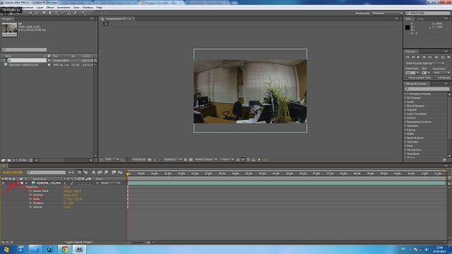The width and height of the screenshot is (452, 254).
Task: Toggle the Anchor Point stopwatch
Action: [30, 191]
